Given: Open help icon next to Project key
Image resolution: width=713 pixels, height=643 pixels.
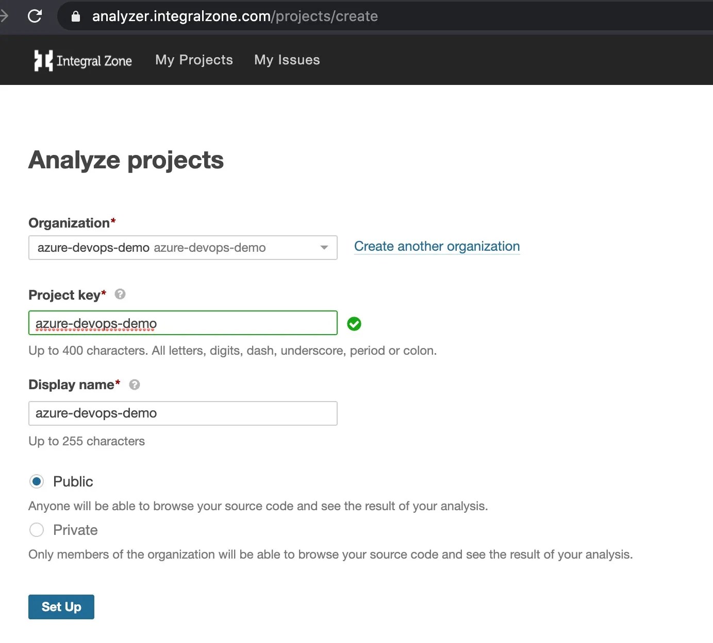Looking at the screenshot, I should click(x=120, y=294).
